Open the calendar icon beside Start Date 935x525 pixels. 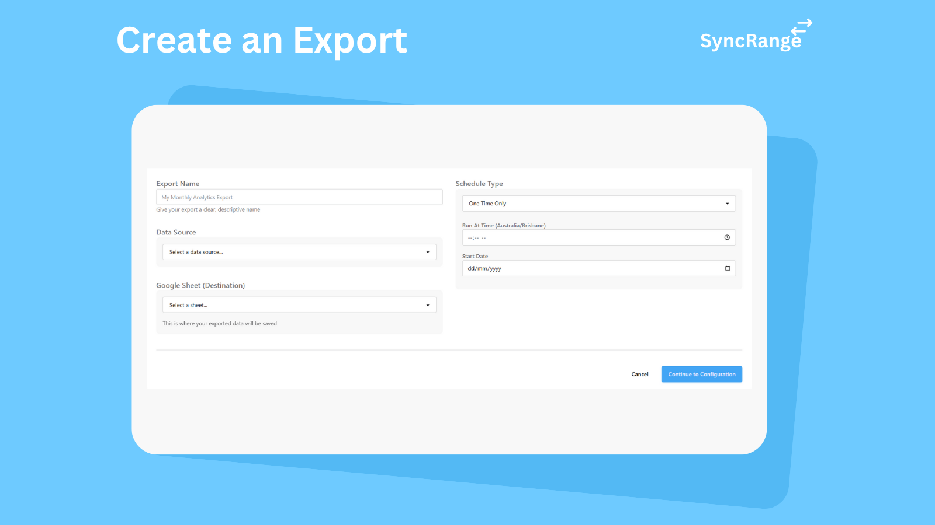(727, 268)
